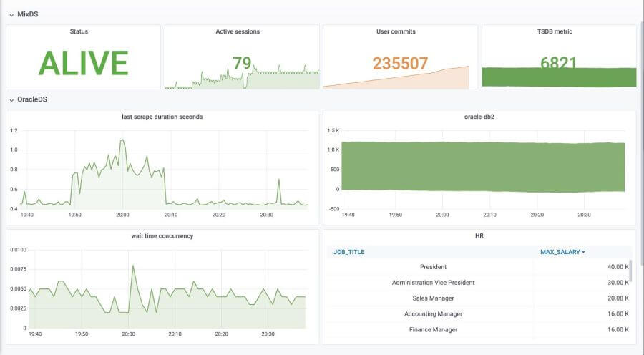Click the Sales Manager job title cell
The height and width of the screenshot is (355, 644).
click(x=433, y=298)
